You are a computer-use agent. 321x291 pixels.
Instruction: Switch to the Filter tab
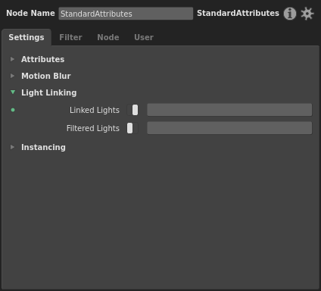click(x=70, y=37)
